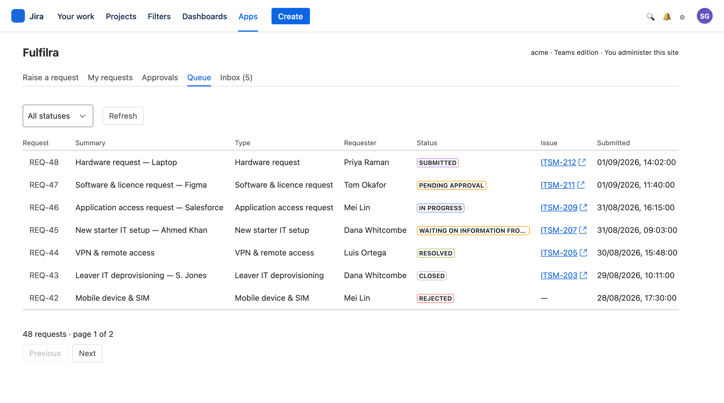Click the Previous page button

click(x=45, y=353)
